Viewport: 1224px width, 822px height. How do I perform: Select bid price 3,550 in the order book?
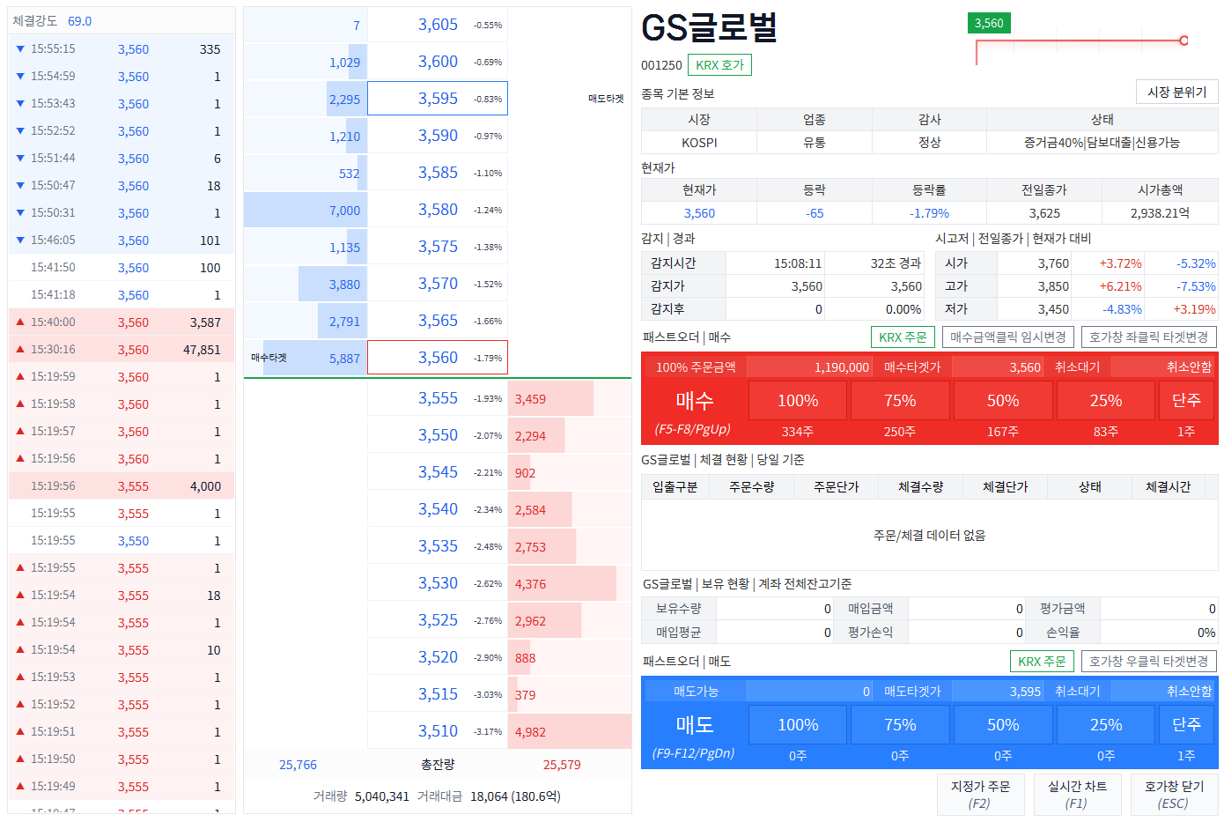[x=438, y=435]
